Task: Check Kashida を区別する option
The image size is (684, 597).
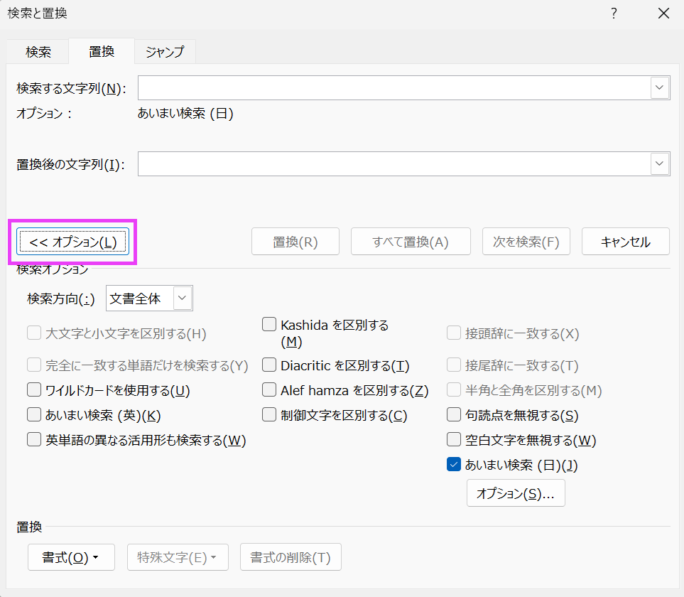Action: click(269, 325)
